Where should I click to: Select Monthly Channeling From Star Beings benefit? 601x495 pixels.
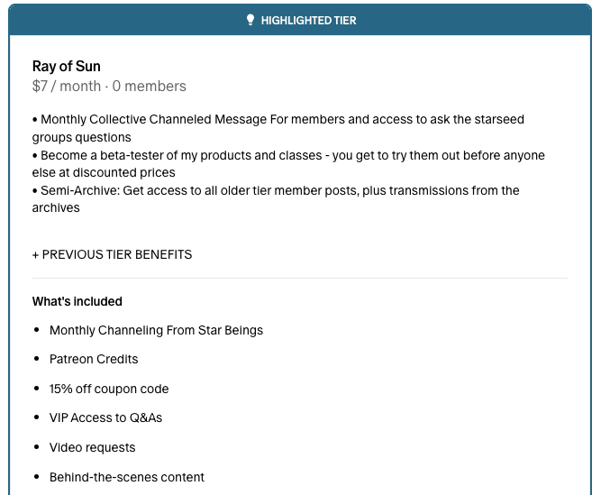157,330
